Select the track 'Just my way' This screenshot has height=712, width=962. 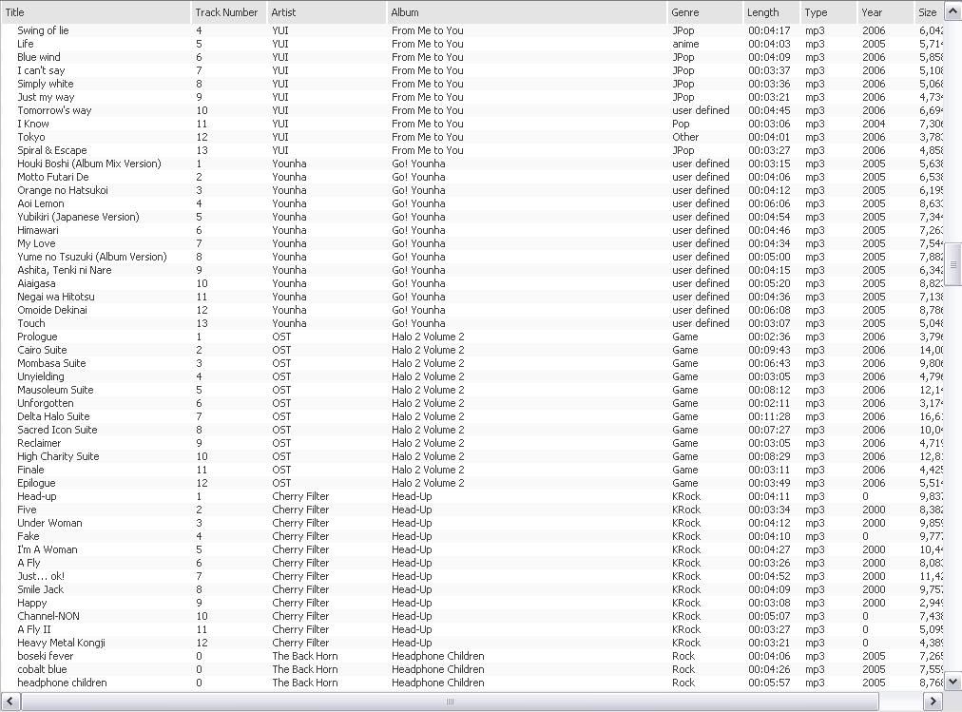46,98
